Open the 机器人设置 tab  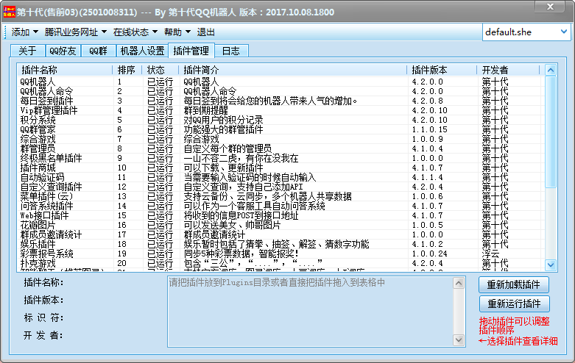[x=142, y=51]
